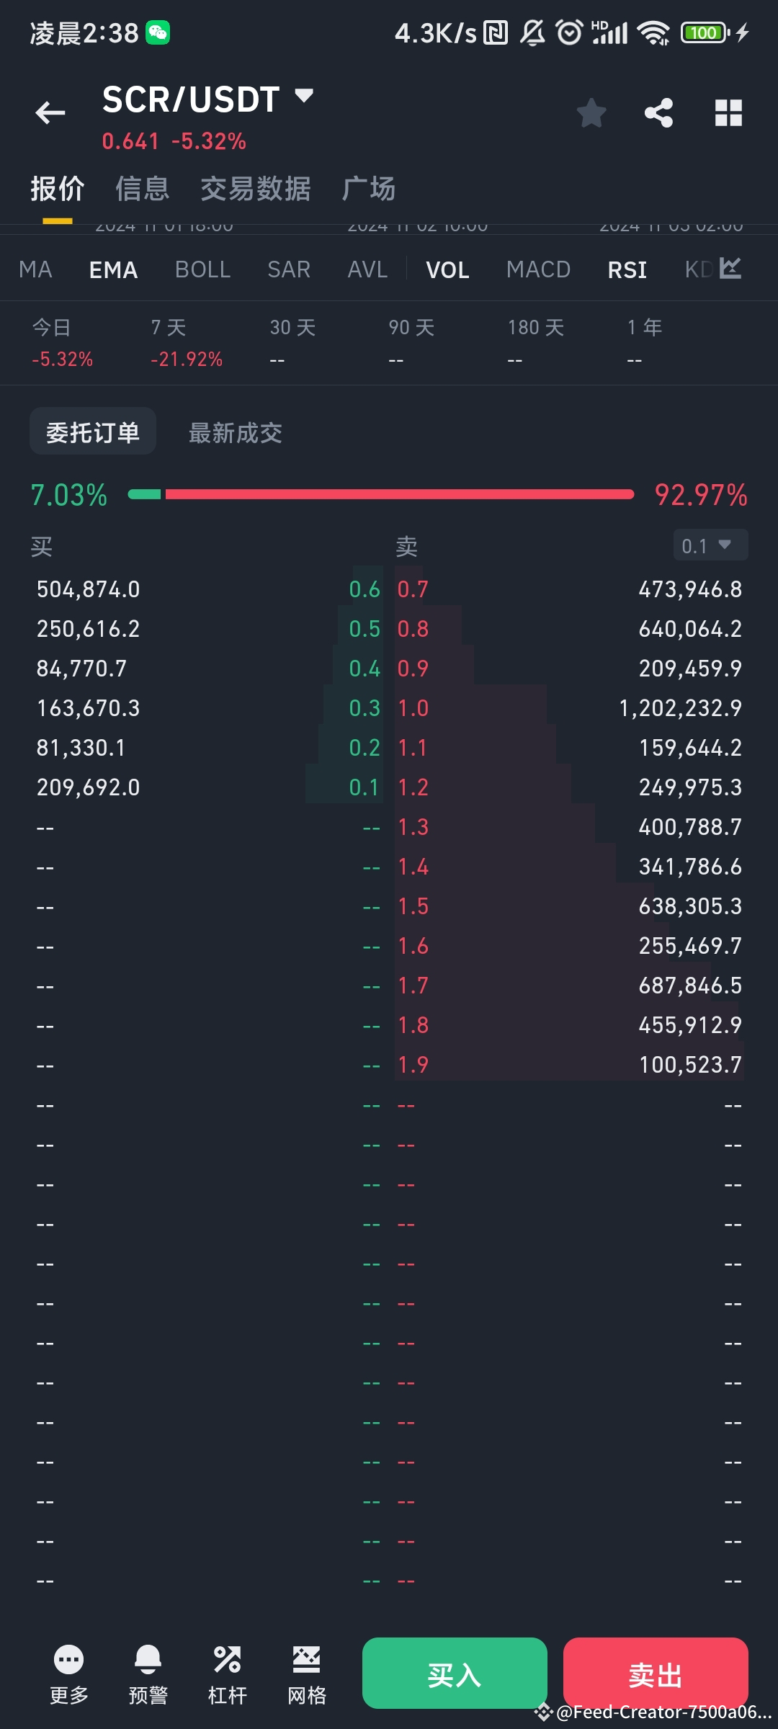Viewport: 778px width, 1729px height.
Task: Switch to the 报价 tab
Action: tap(58, 189)
